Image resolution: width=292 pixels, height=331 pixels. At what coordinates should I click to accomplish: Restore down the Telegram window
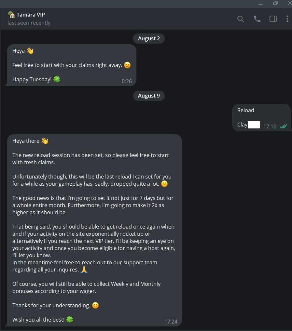[275, 3]
